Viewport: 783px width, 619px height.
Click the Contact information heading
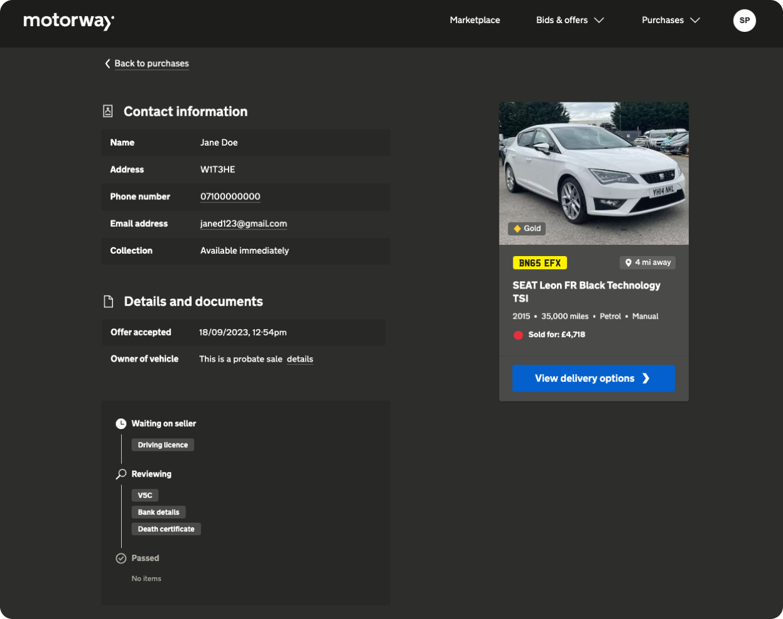click(x=185, y=111)
